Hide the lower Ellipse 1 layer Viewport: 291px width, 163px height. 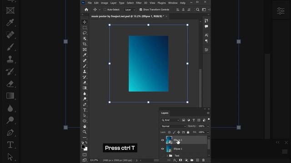tap(163, 149)
